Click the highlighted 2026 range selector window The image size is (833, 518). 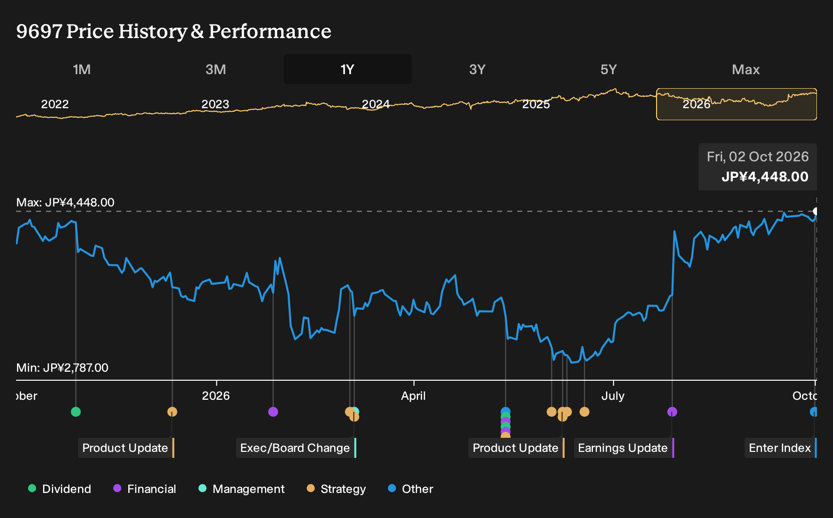(736, 104)
